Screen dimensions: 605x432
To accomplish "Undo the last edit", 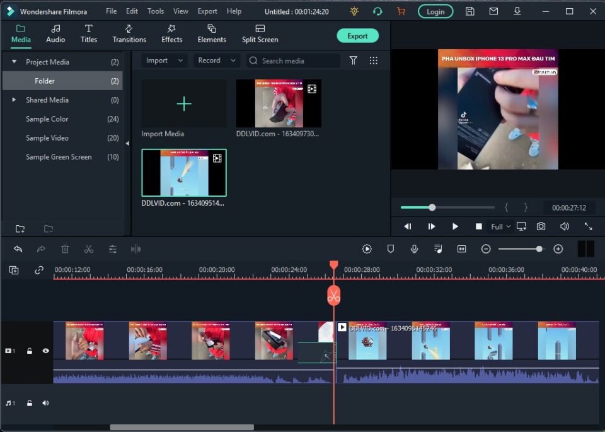I will click(x=17, y=248).
